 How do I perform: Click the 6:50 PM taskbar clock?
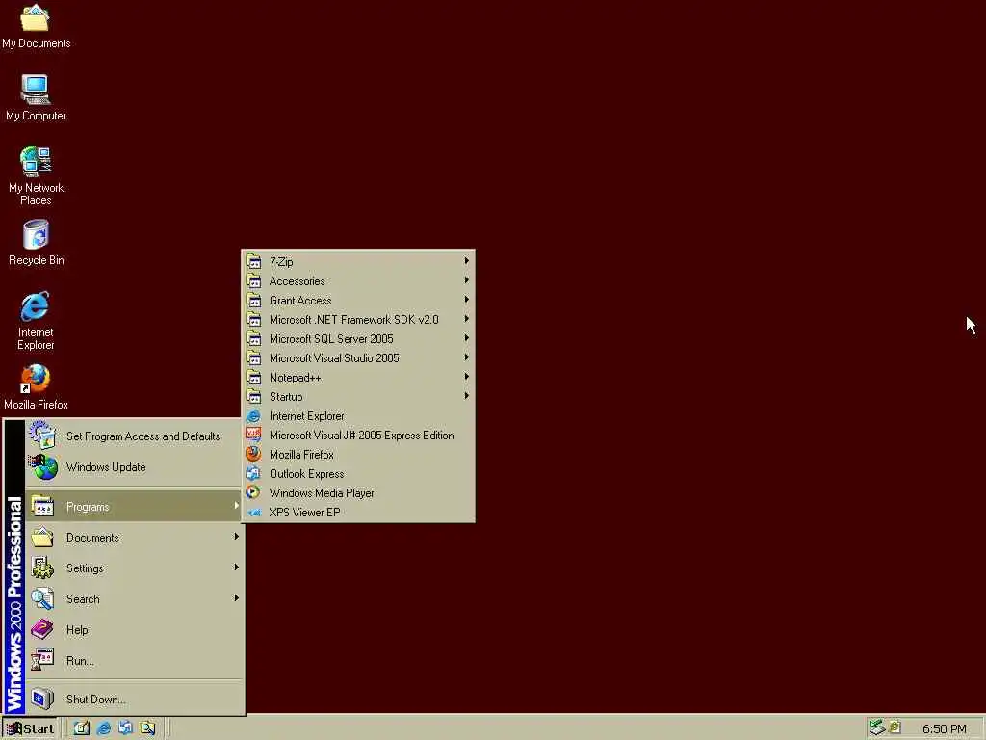coord(944,728)
